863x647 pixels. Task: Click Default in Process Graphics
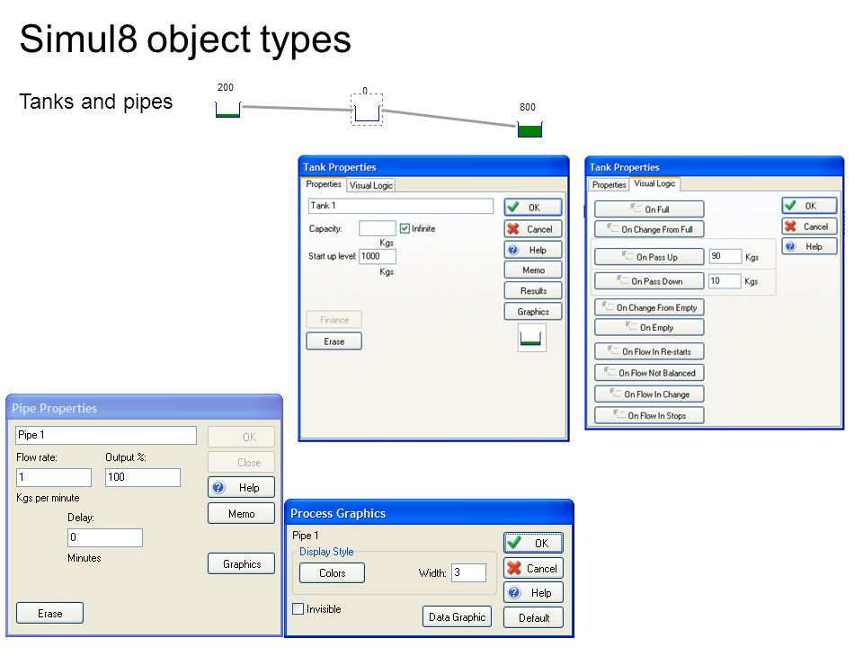pyautogui.click(x=533, y=618)
